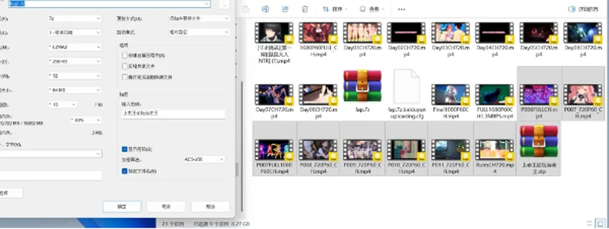Open the three-dot See more menu
Screen dimensions: 609x229
click(402, 9)
